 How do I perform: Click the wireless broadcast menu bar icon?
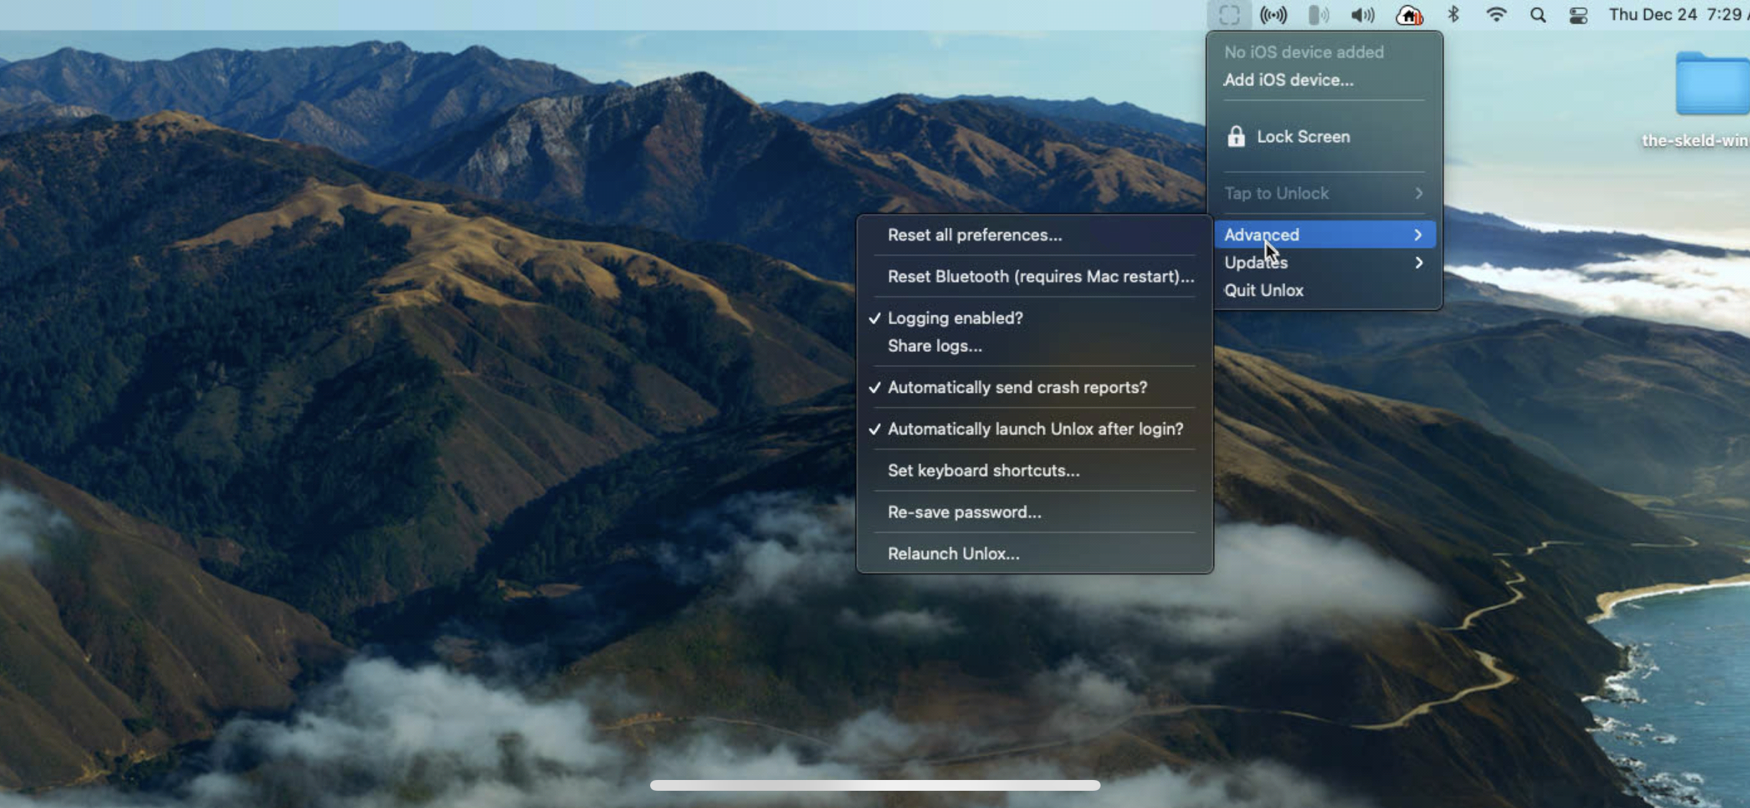(1273, 15)
